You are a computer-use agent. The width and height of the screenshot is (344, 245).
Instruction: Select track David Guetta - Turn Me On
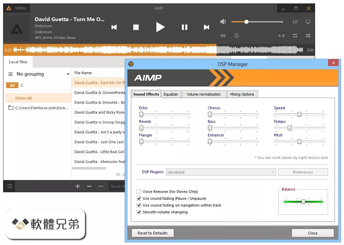99,83
